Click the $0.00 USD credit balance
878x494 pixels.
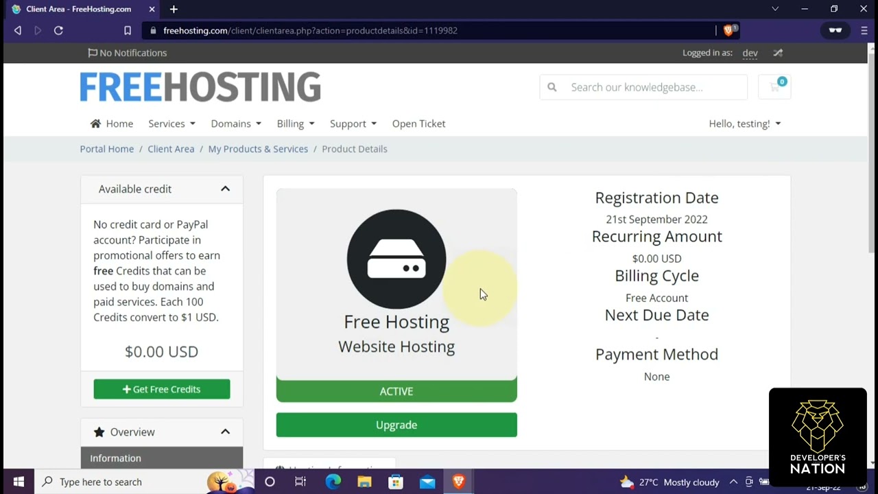[161, 351]
